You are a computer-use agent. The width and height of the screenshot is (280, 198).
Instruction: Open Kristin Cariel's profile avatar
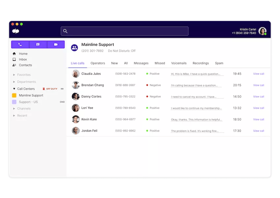(263, 31)
